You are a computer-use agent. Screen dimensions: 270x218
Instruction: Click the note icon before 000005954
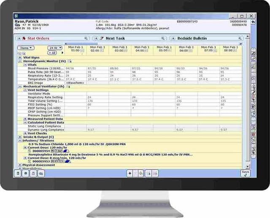pos(30,151)
